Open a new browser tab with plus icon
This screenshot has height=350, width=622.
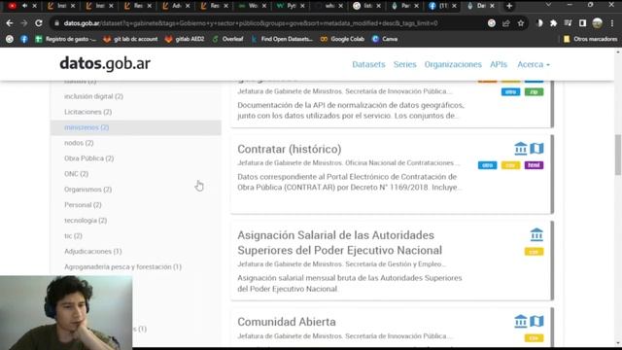[509, 6]
